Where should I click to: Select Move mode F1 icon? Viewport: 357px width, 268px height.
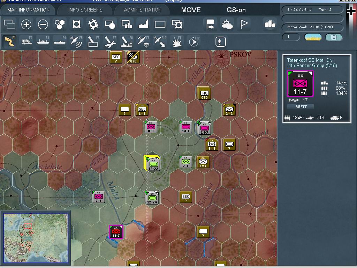click(x=10, y=42)
